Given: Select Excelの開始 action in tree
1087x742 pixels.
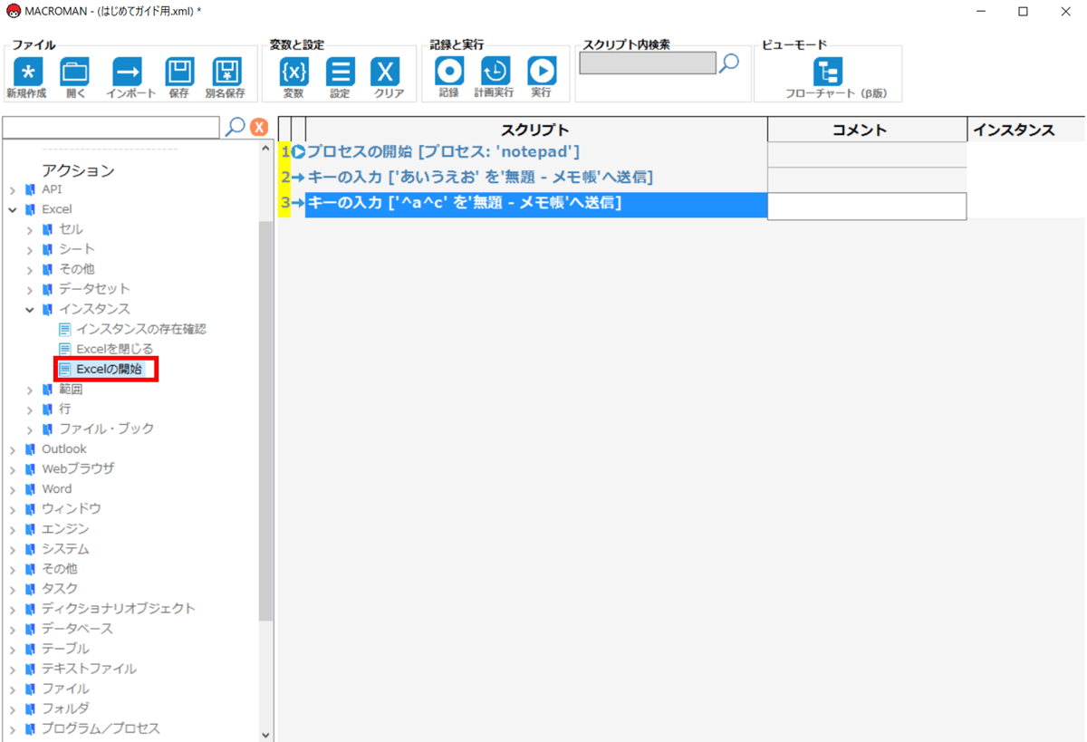Looking at the screenshot, I should point(109,369).
